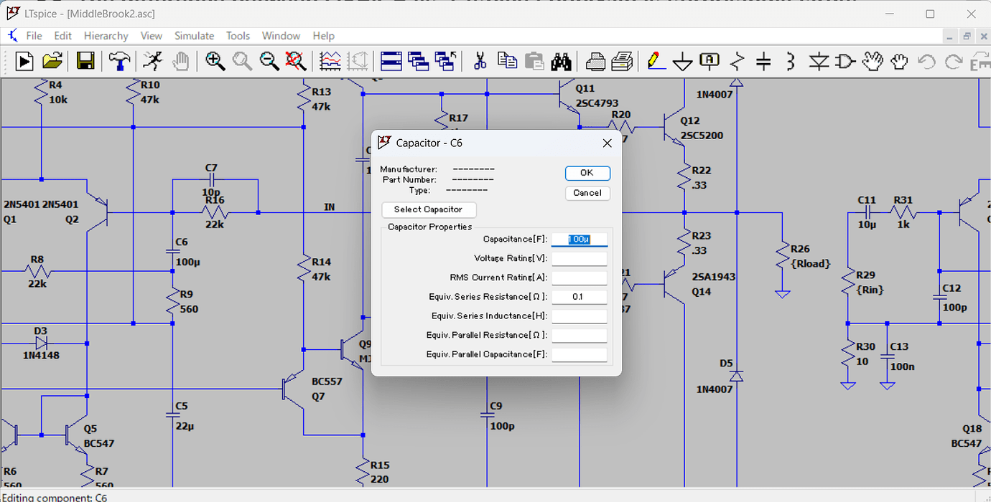Select the Cut scissors tool

[480, 61]
